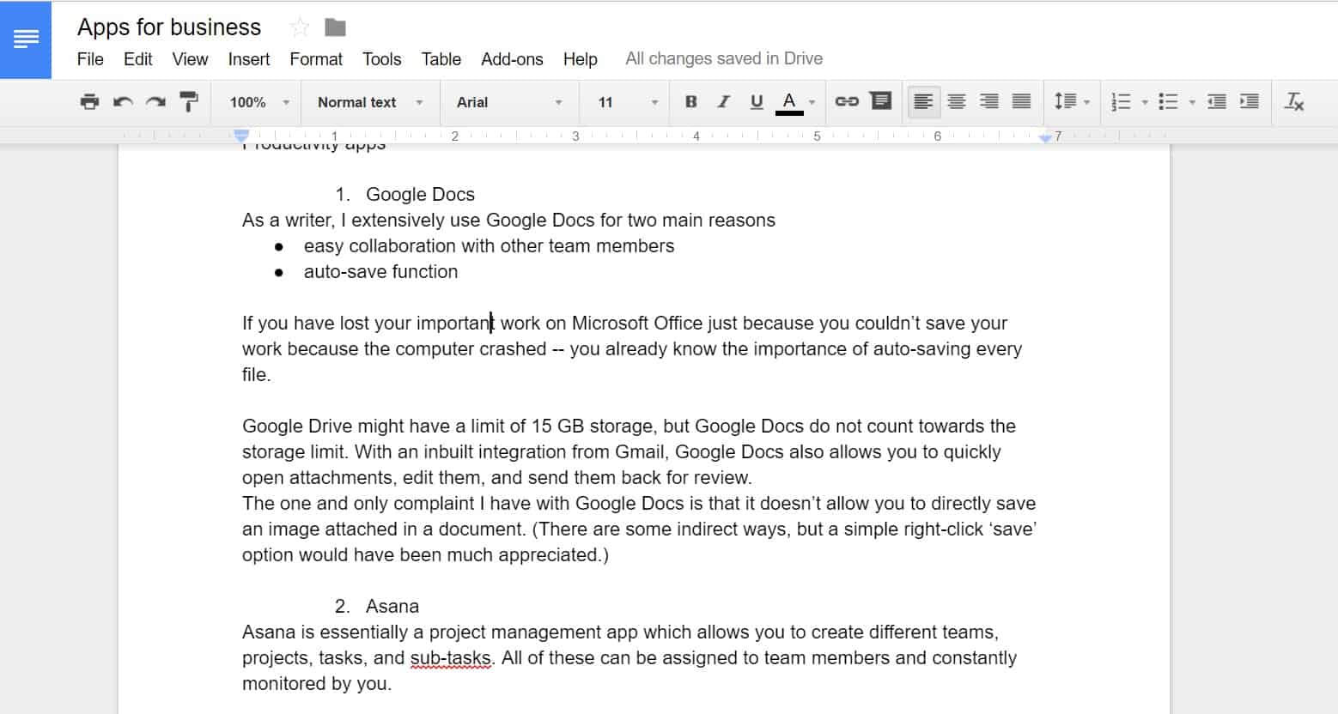Viewport: 1338px width, 714px height.
Task: Open the Tools menu
Action: [381, 59]
